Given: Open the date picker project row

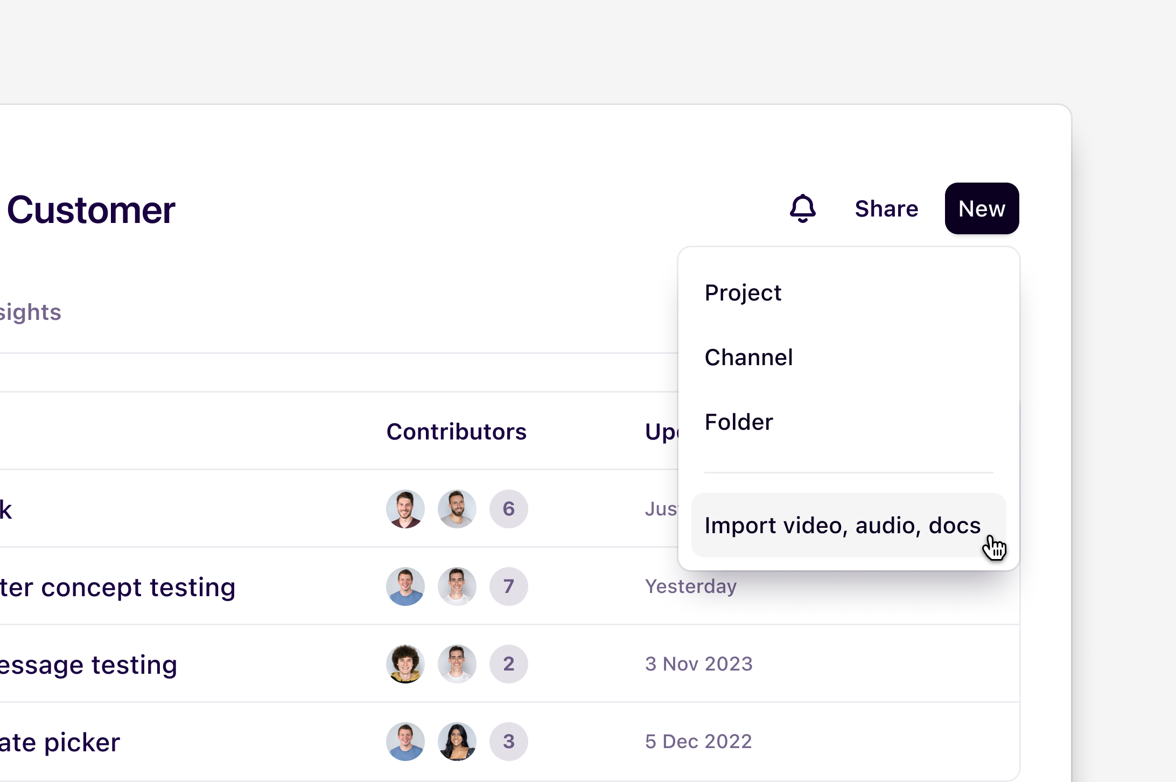Looking at the screenshot, I should pyautogui.click(x=60, y=742).
